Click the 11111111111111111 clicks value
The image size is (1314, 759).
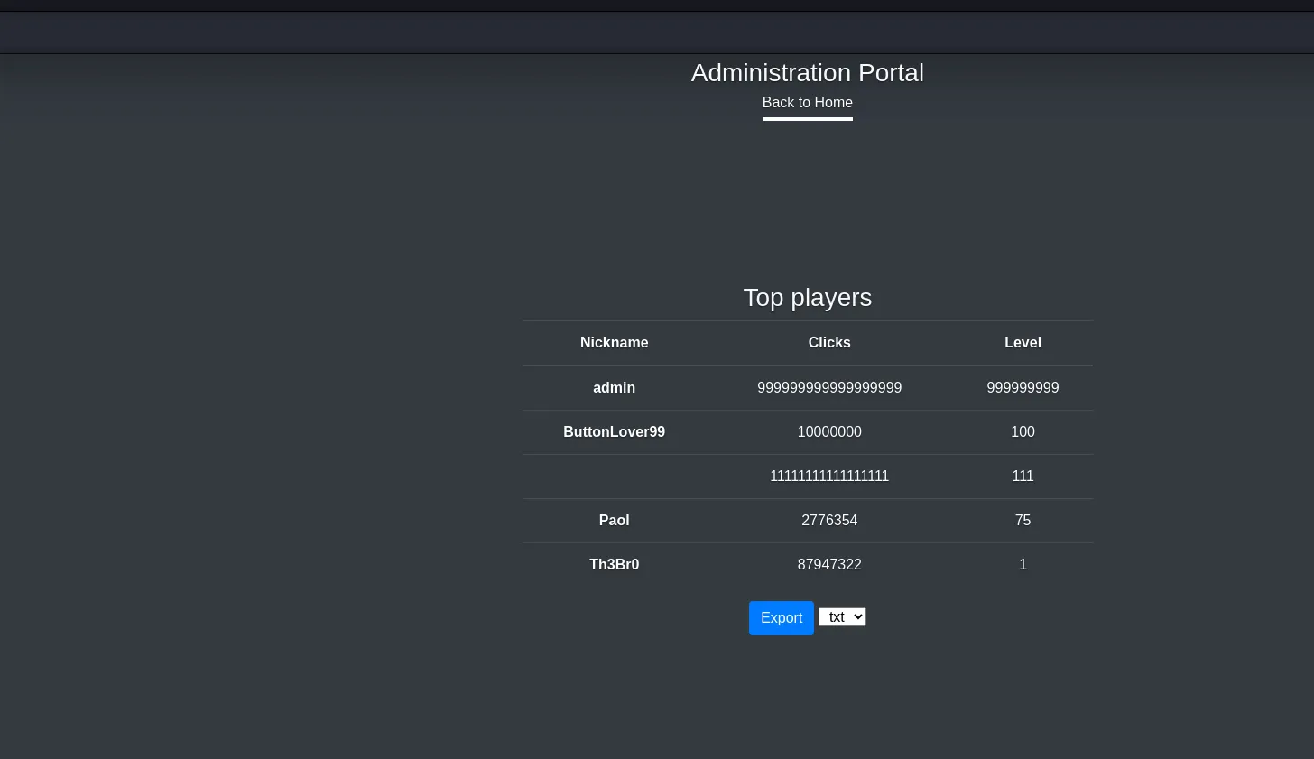tap(829, 477)
